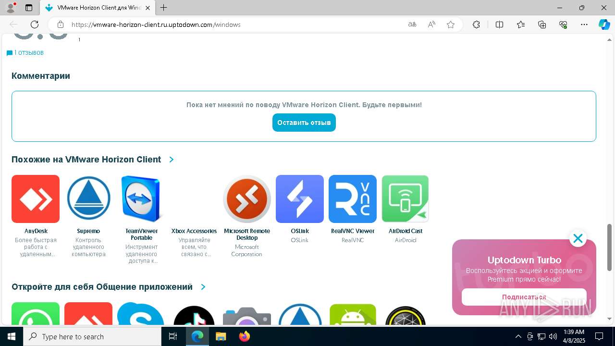Open the OSLink app icon
Viewport: 615px width, 346px height.
coord(300,199)
